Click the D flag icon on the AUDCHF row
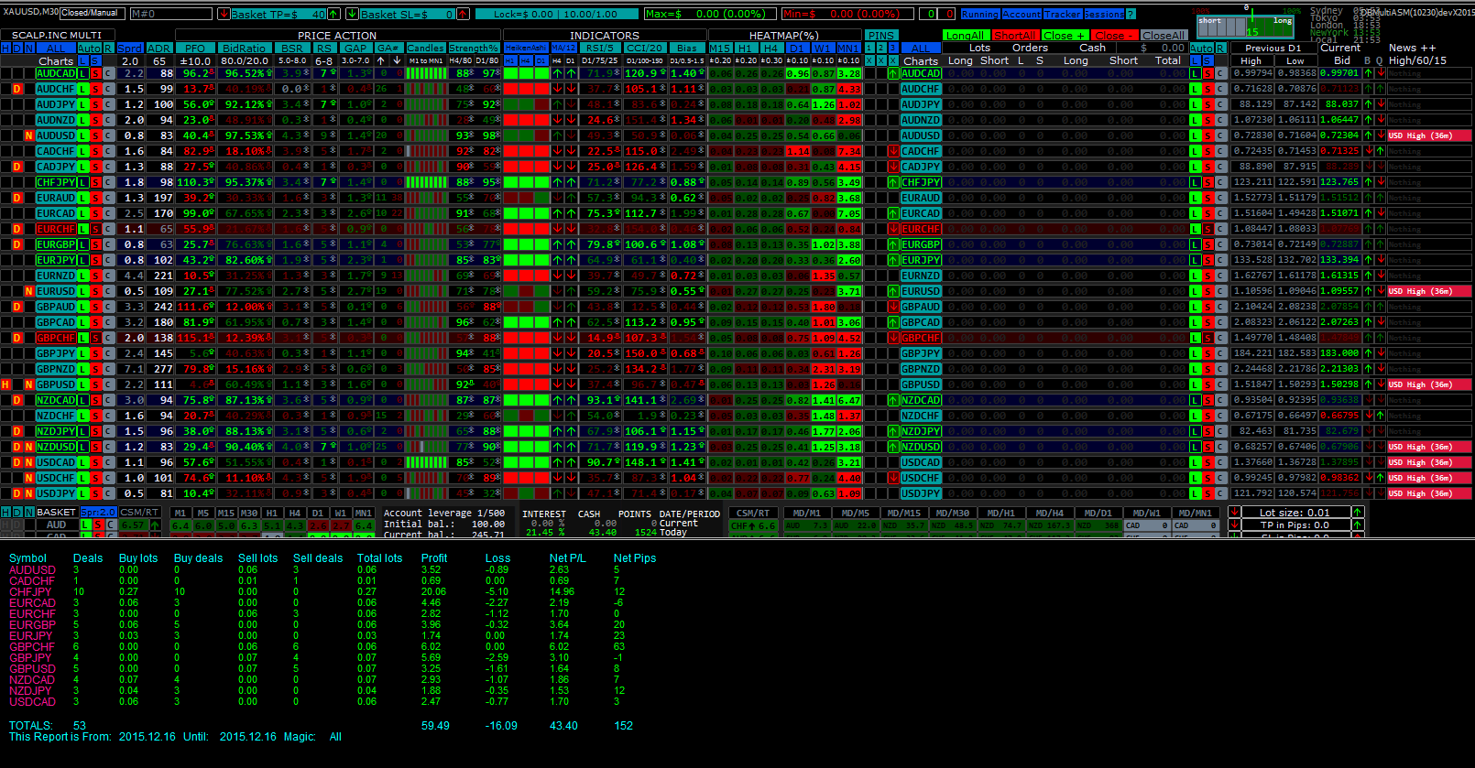Viewport: 1475px width, 768px height. click(17, 89)
